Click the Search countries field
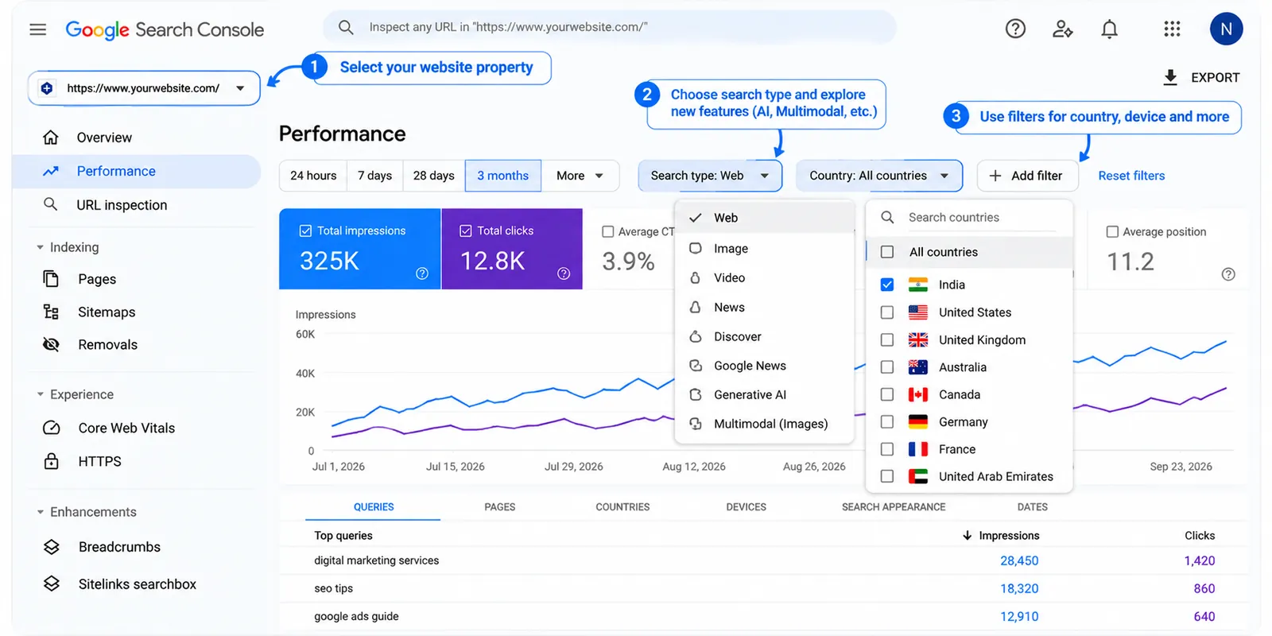This screenshot has height=636, width=1272. (970, 217)
